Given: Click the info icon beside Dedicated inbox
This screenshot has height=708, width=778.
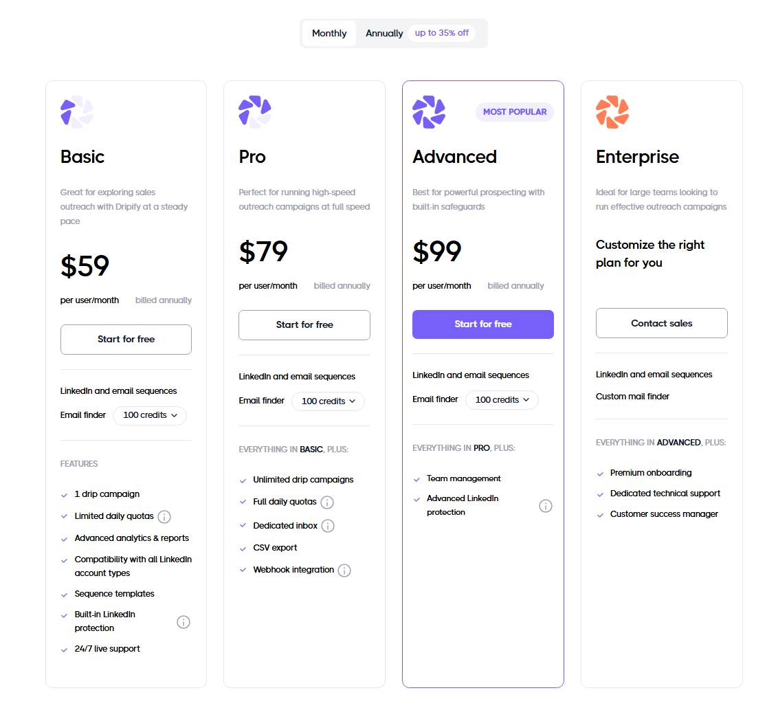Looking at the screenshot, I should 328,526.
